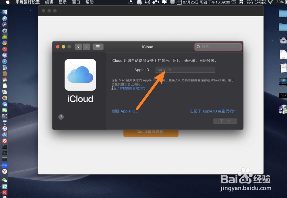Open the 编辑 menu

49,2
